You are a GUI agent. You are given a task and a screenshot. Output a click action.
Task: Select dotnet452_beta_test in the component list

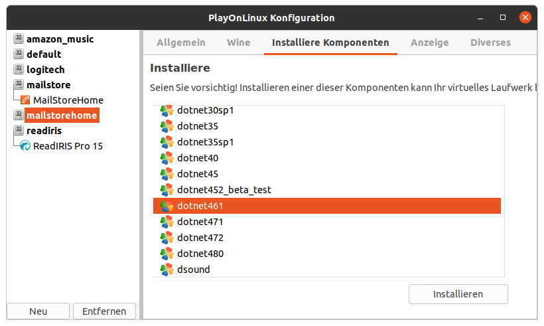pyautogui.click(x=224, y=190)
